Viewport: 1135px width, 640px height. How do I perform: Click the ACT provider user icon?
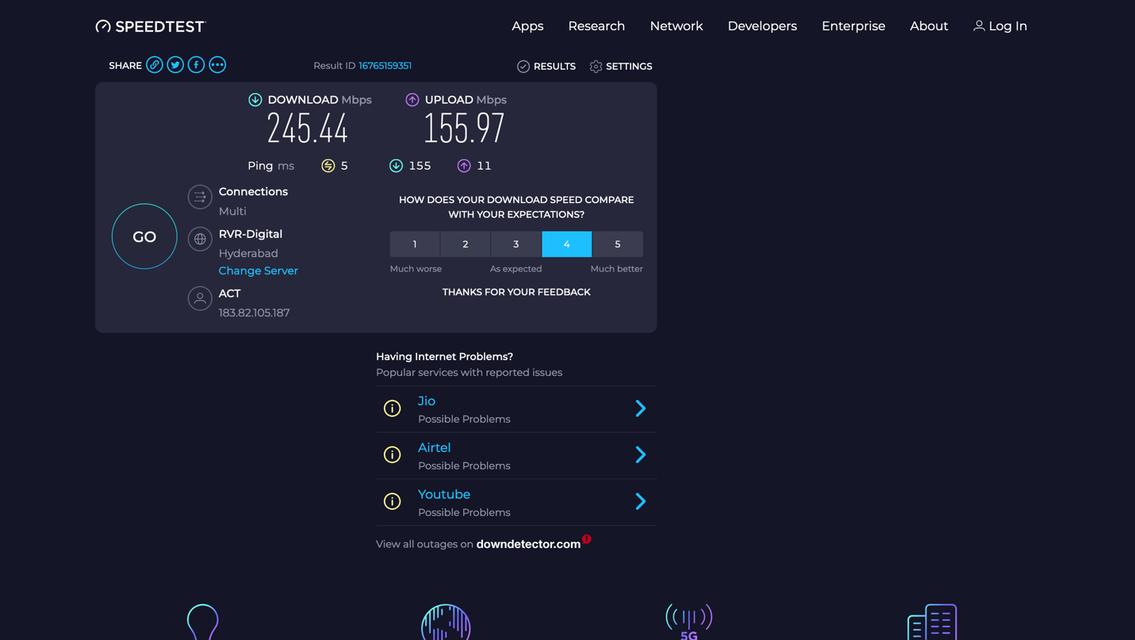(200, 298)
